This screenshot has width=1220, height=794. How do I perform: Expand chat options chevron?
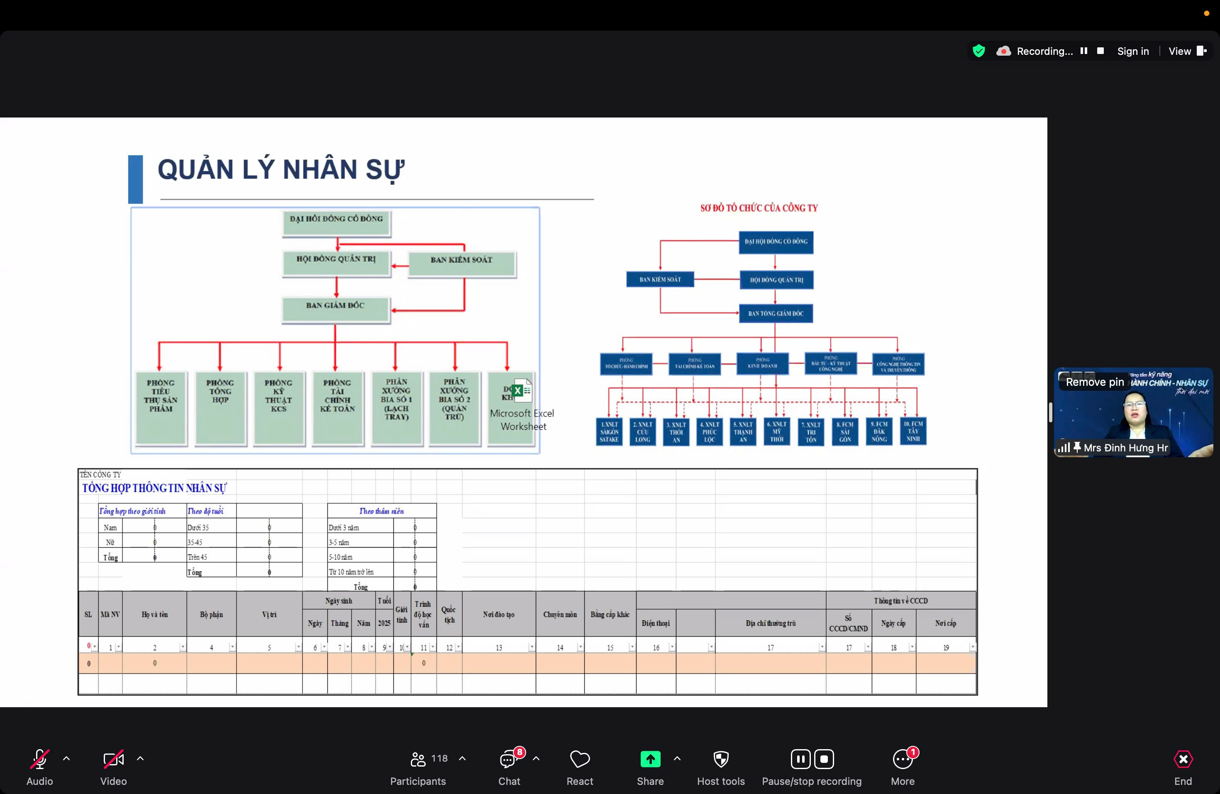click(x=536, y=758)
